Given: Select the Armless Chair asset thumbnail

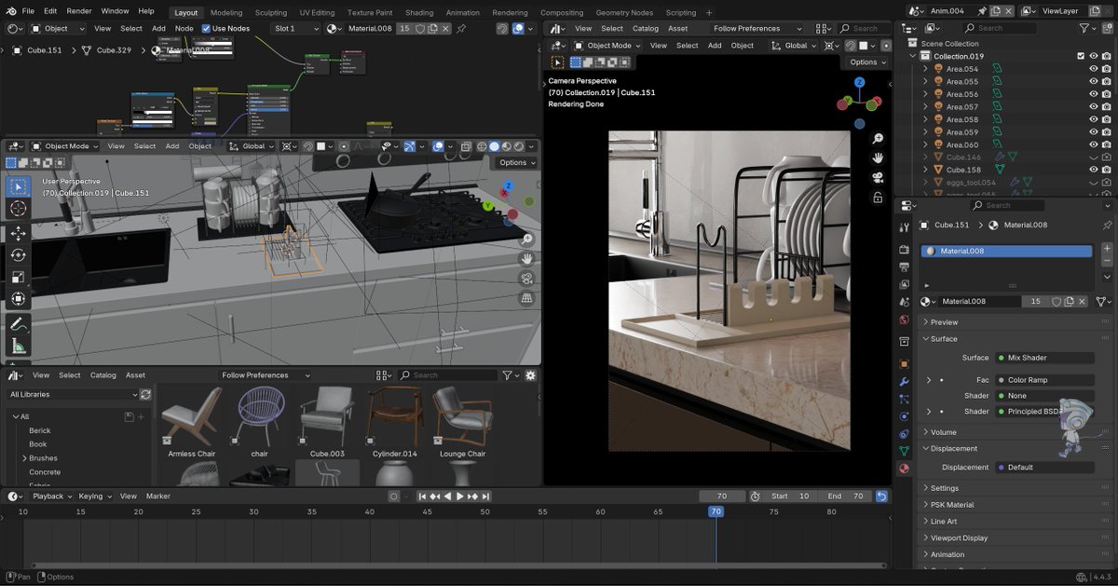Looking at the screenshot, I should click(x=192, y=416).
